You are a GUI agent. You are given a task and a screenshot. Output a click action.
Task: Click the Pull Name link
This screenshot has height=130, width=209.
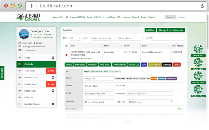point(121,85)
